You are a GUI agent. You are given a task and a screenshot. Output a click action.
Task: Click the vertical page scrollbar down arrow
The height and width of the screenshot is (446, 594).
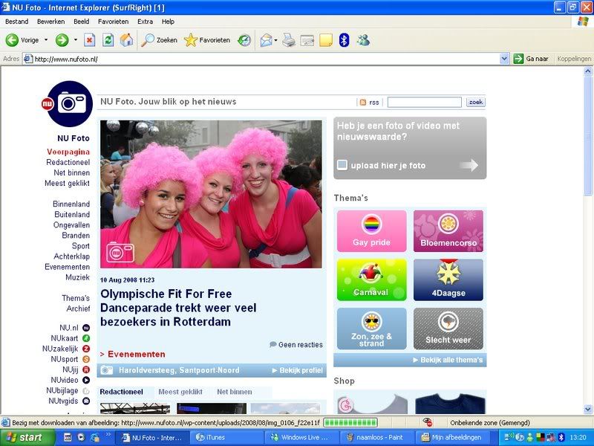(588, 410)
